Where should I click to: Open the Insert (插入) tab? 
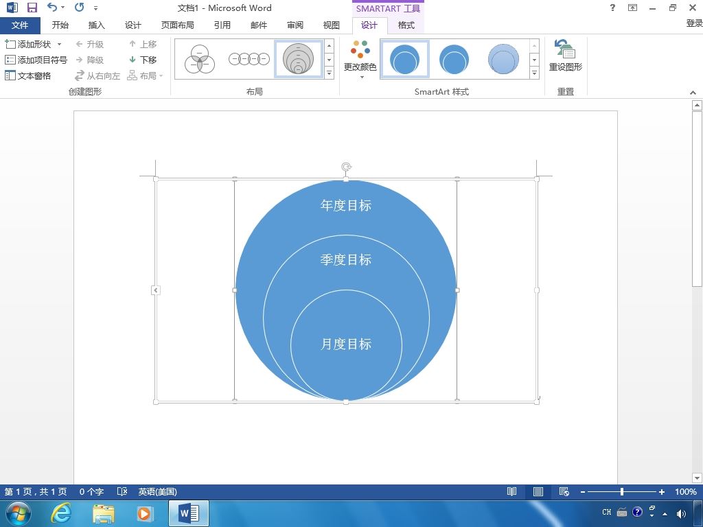coord(96,25)
